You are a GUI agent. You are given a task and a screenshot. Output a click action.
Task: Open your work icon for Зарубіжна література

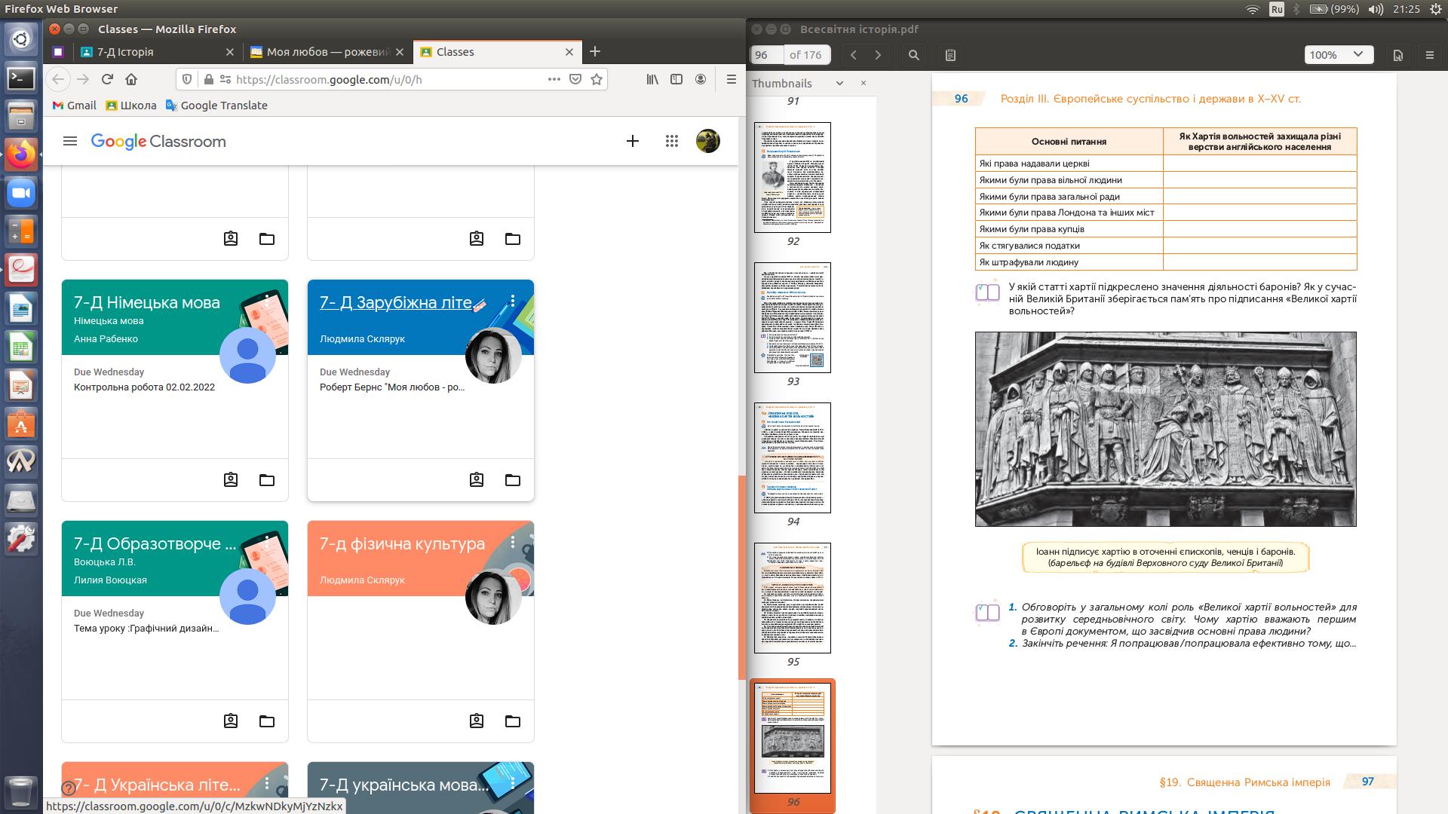pos(477,480)
